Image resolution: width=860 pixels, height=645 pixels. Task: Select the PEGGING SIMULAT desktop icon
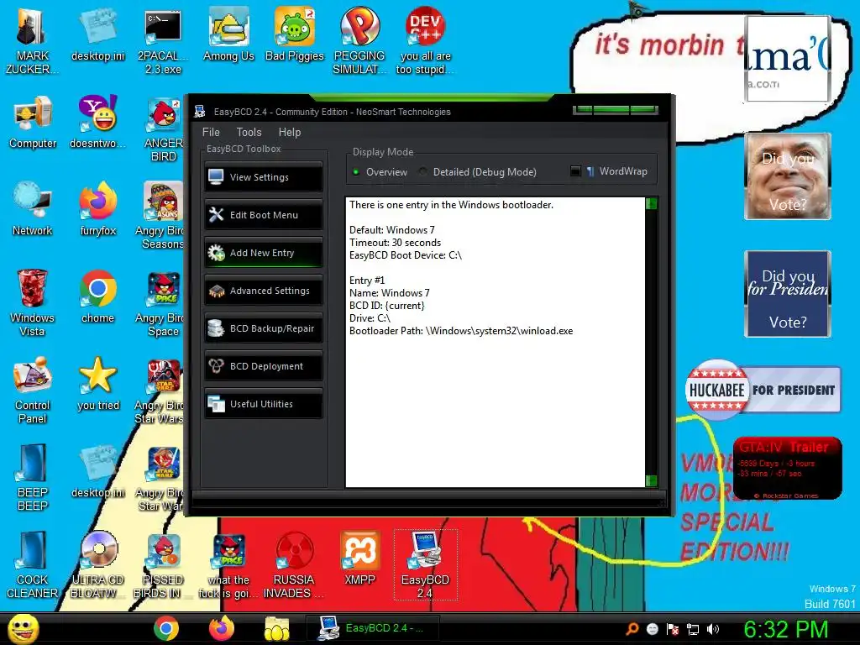coord(359,41)
